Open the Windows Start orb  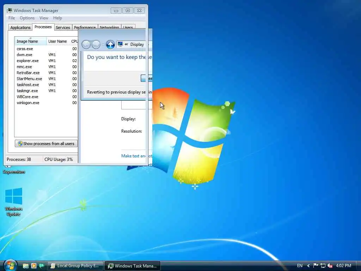pyautogui.click(x=10, y=266)
